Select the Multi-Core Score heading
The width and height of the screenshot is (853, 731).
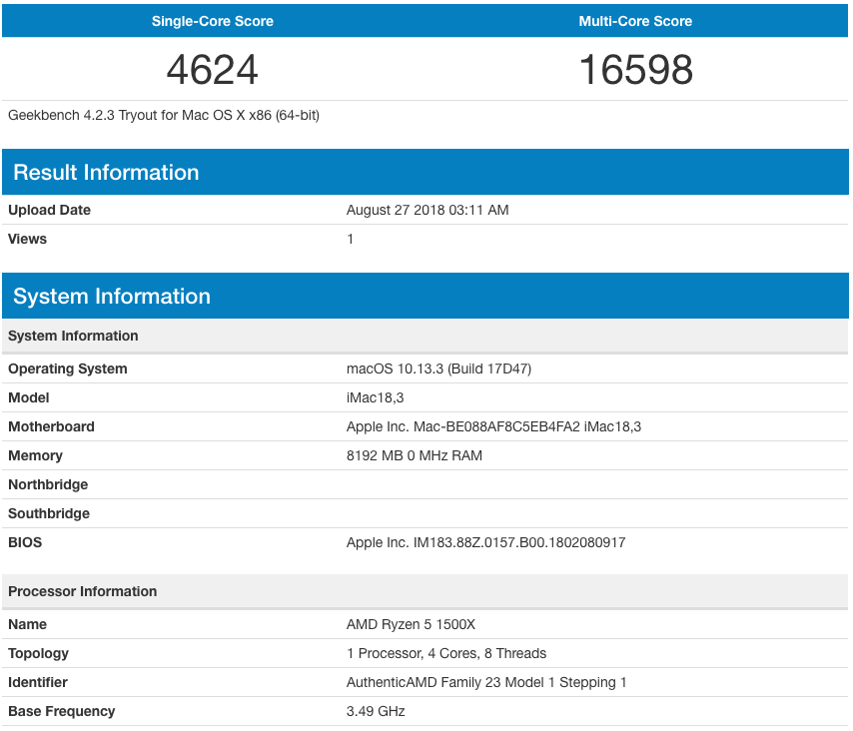pos(635,21)
